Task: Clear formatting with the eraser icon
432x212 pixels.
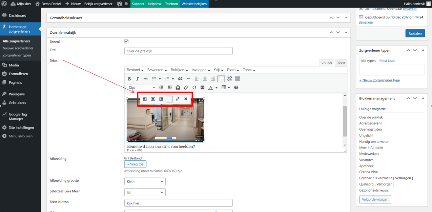Action: click(186, 88)
